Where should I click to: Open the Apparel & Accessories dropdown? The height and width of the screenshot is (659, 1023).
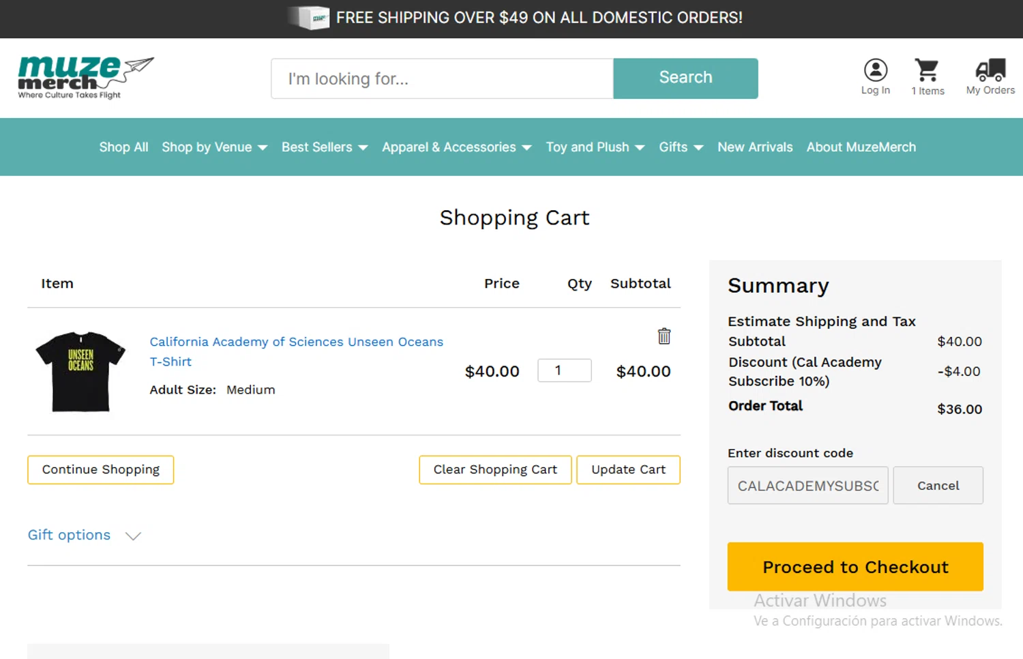(456, 147)
